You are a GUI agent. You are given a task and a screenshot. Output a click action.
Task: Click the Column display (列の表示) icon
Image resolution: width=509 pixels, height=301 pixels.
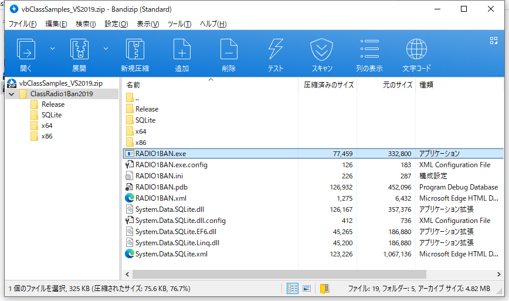point(369,49)
